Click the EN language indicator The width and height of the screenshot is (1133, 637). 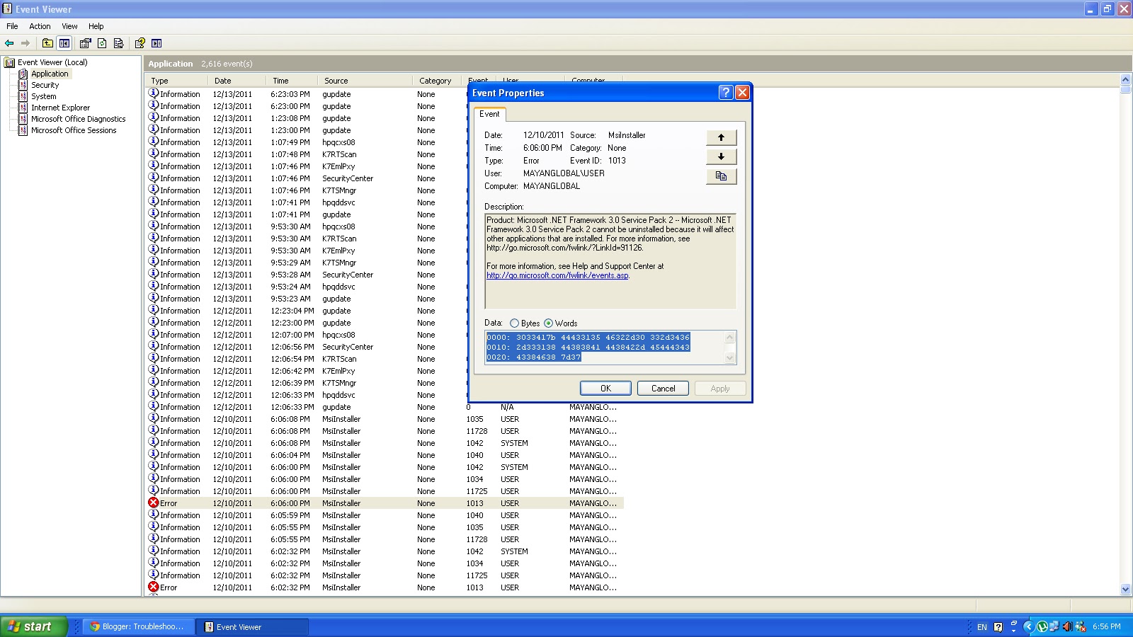pyautogui.click(x=981, y=627)
